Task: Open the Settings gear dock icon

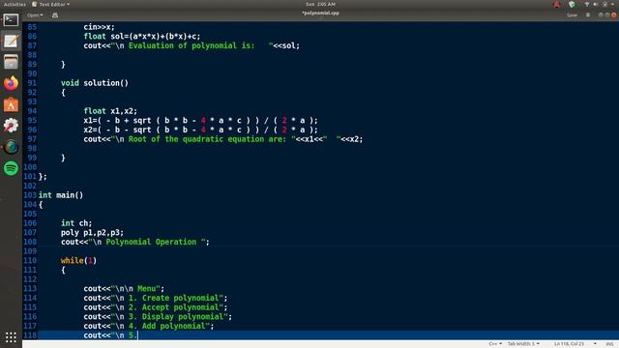Action: [x=11, y=126]
